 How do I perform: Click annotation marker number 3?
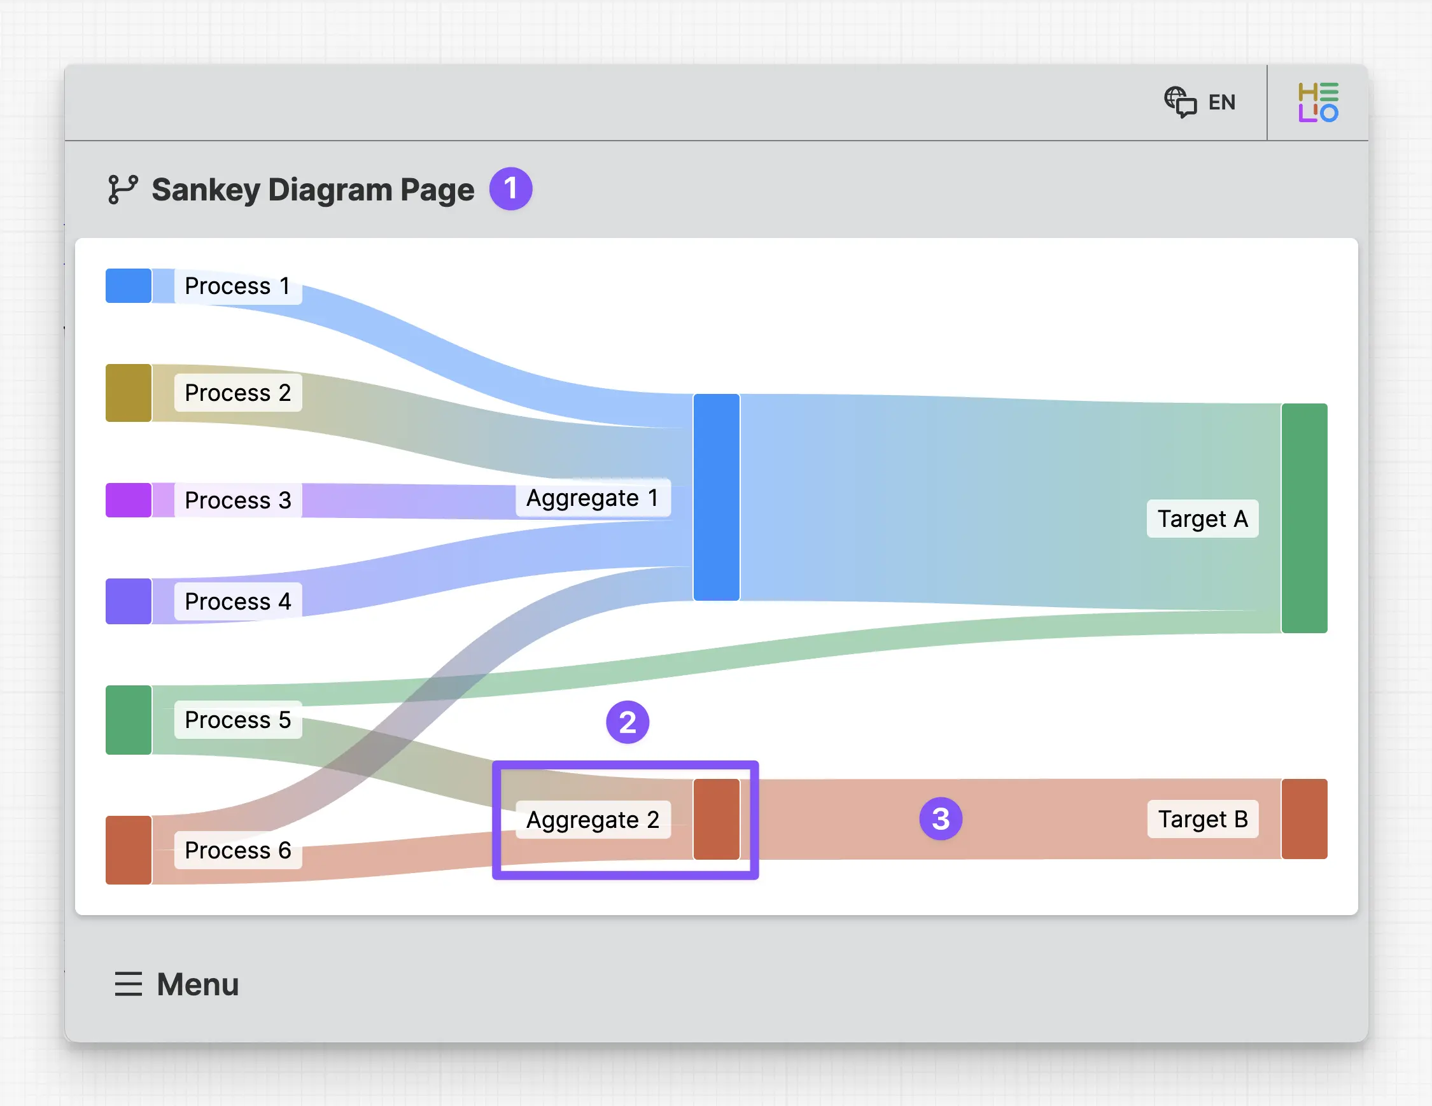[x=940, y=819]
